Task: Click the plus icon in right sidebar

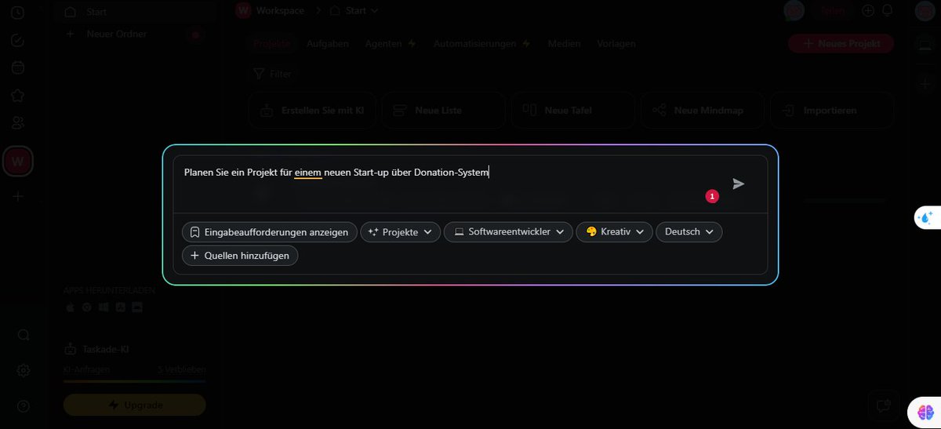Action: 925,83
